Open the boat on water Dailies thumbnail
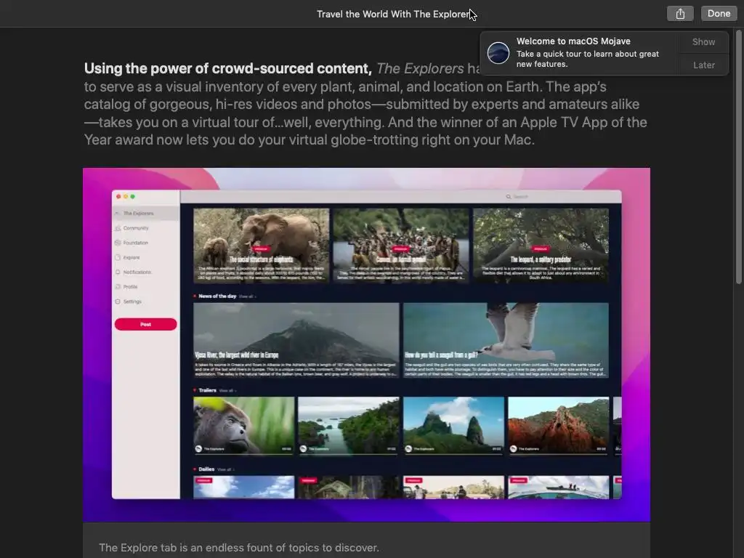The height and width of the screenshot is (558, 744). [559, 488]
